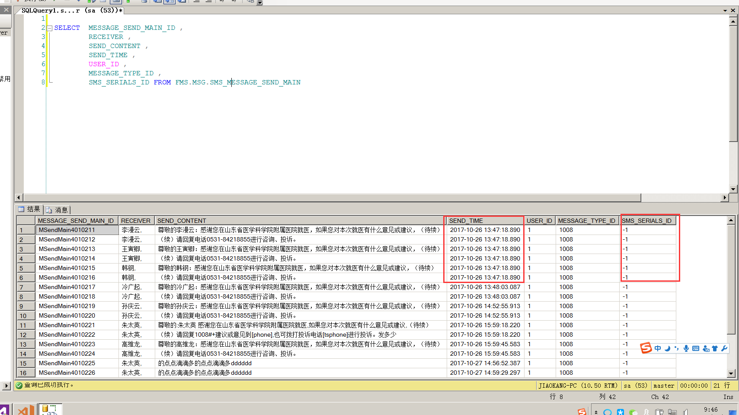739x415 pixels.
Task: Click the left-panel scroll right arrow
Action: [x=6, y=386]
